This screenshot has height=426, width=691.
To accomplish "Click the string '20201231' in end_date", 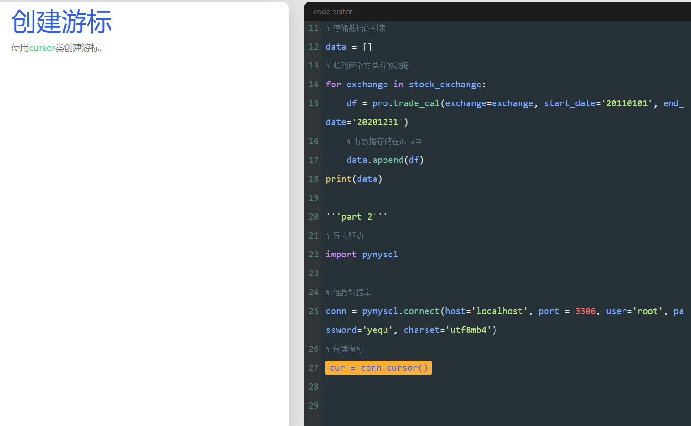I will click(x=377, y=122).
